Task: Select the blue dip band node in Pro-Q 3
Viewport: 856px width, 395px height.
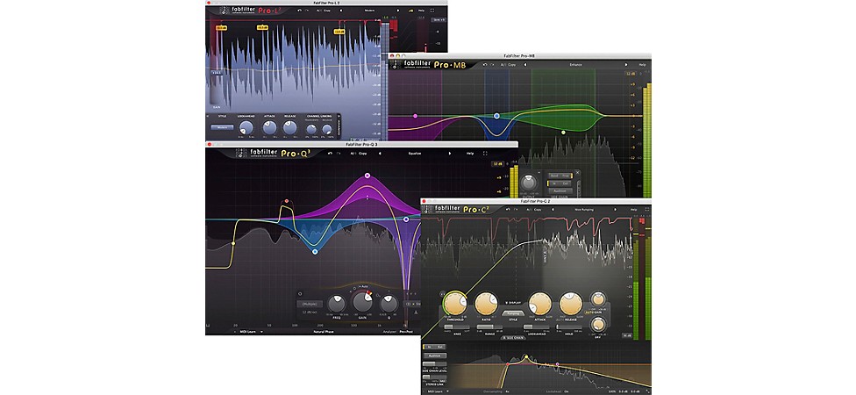Action: (315, 251)
